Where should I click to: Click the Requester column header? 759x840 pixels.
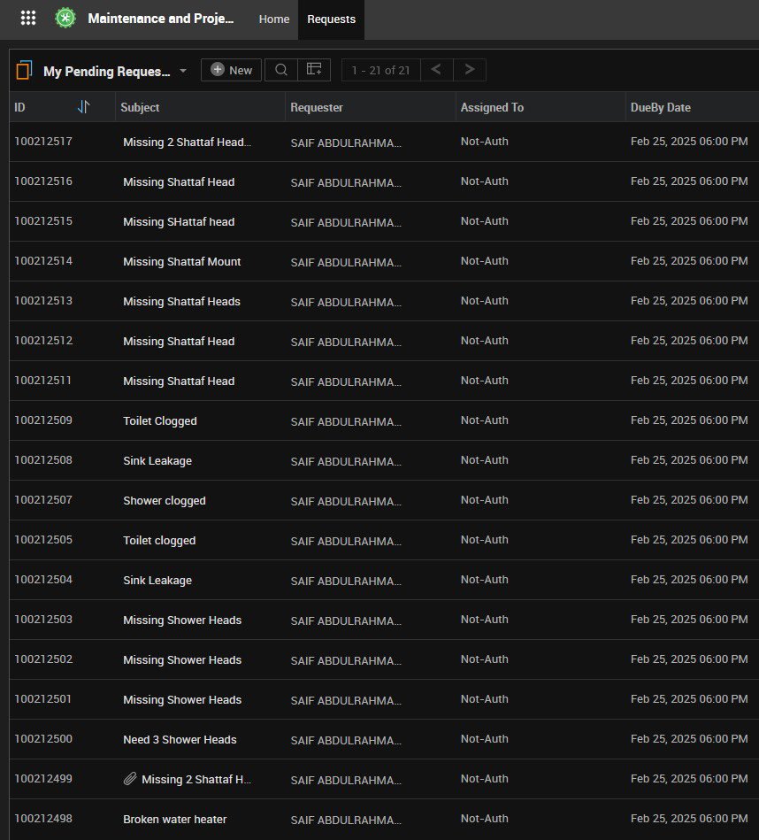(317, 107)
